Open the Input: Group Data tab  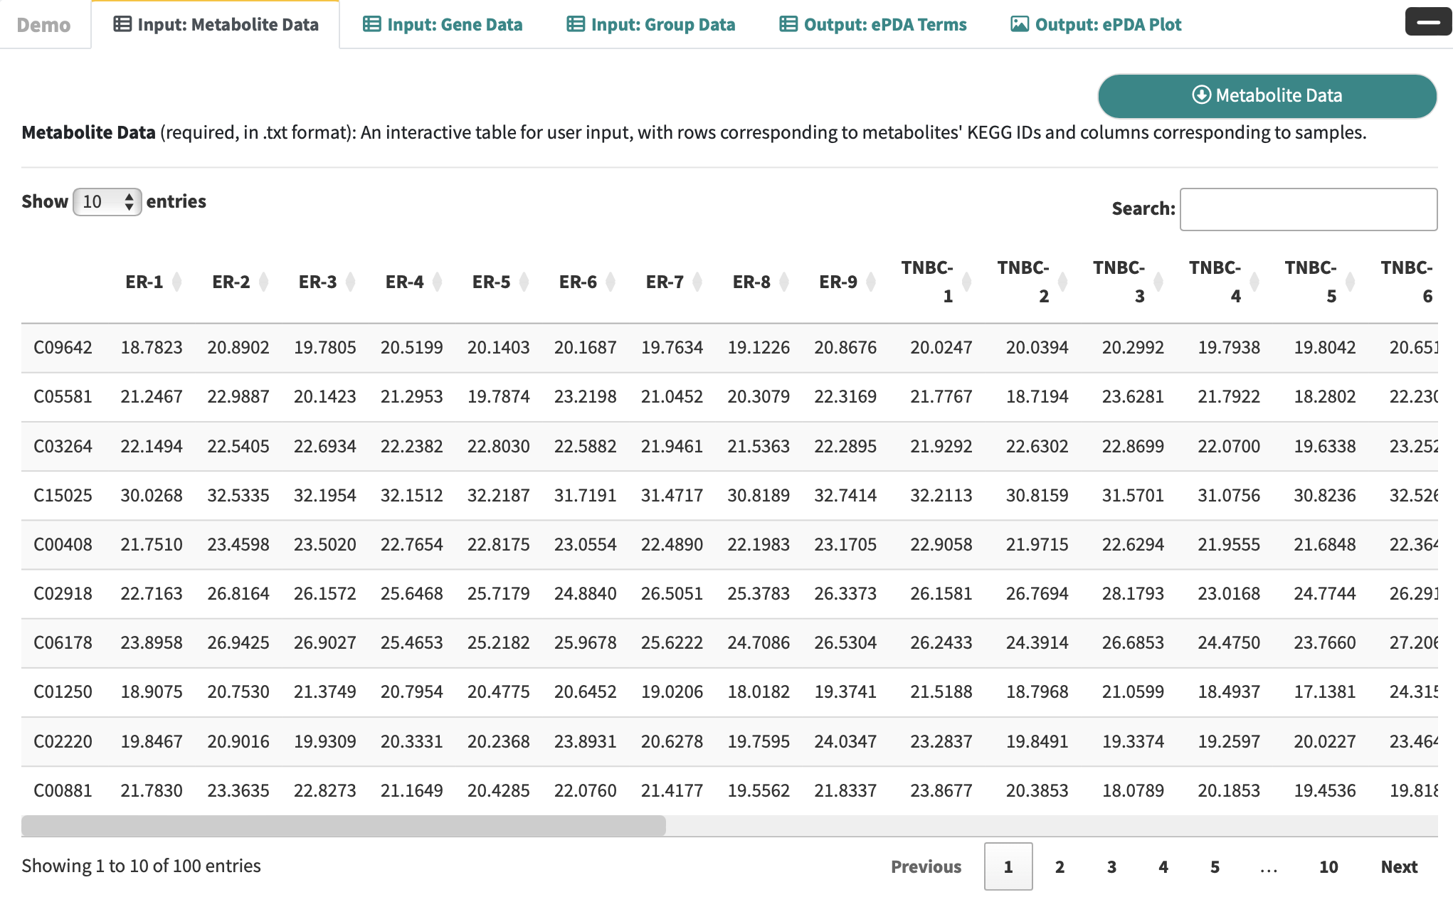pos(651,25)
